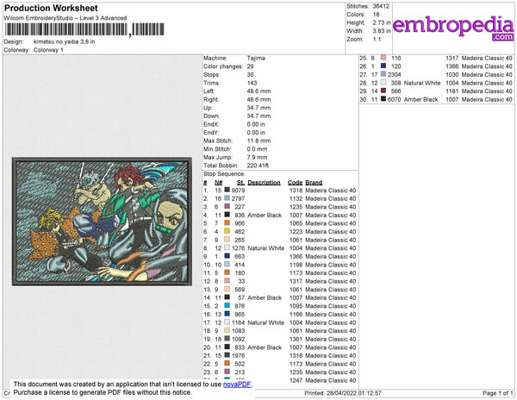517x400 pixels.
Task: Select the orange swatch for stop 5 (966 stitches)
Action: (227, 223)
